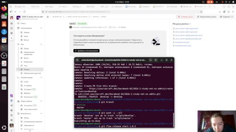Viewport: 236px width, 132px height.
Task: Click the SourceCraft logo in left rail
Action: click(11, 18)
